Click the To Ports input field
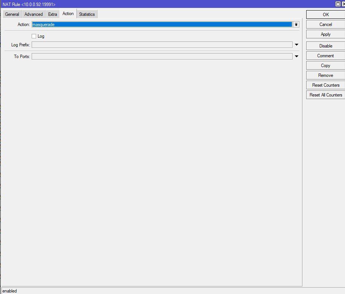Viewport: 345px width, 294px height. (162, 57)
